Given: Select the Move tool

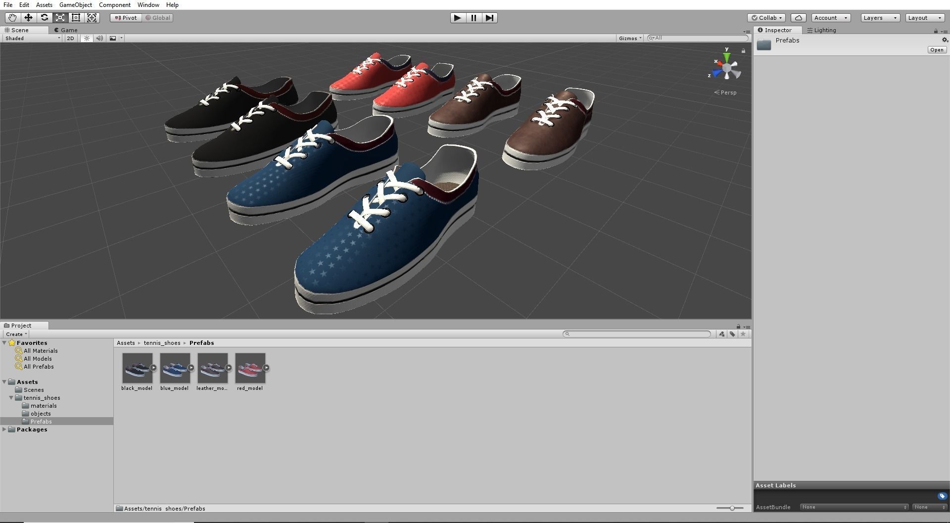Looking at the screenshot, I should [x=28, y=18].
